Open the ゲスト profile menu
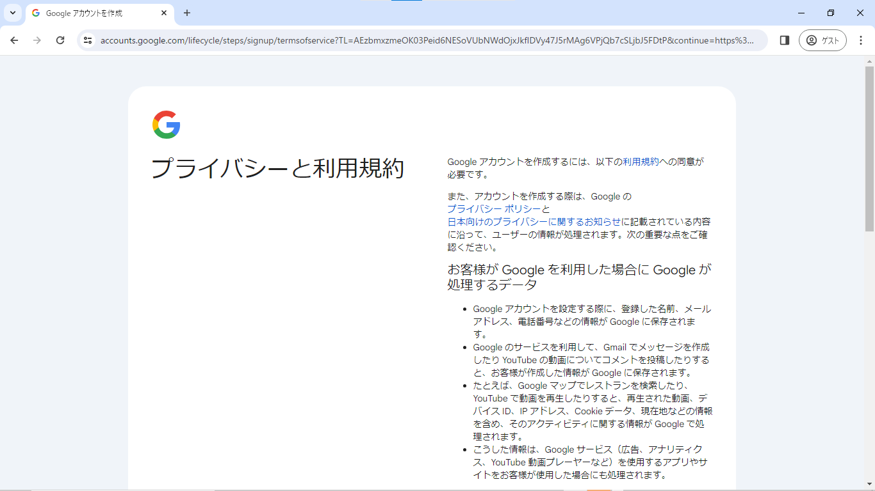This screenshot has height=491, width=875. pos(822,40)
